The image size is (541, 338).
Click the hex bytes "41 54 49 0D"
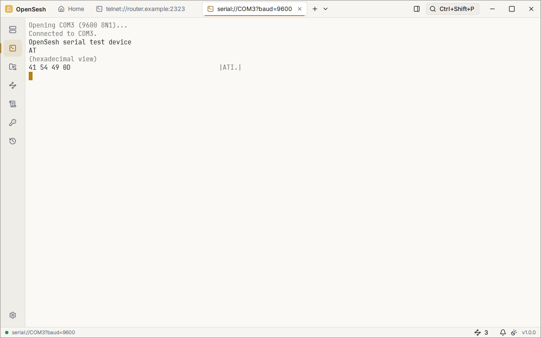click(49, 68)
